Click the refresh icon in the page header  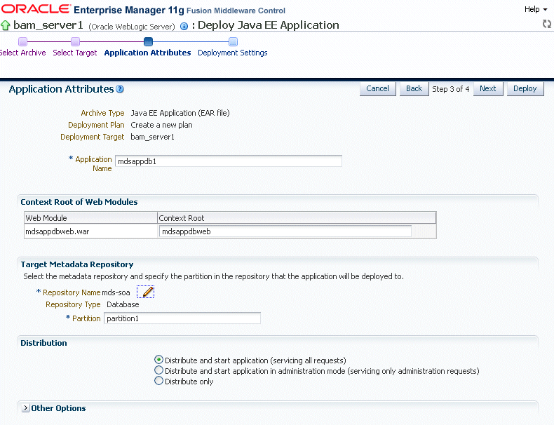click(546, 24)
